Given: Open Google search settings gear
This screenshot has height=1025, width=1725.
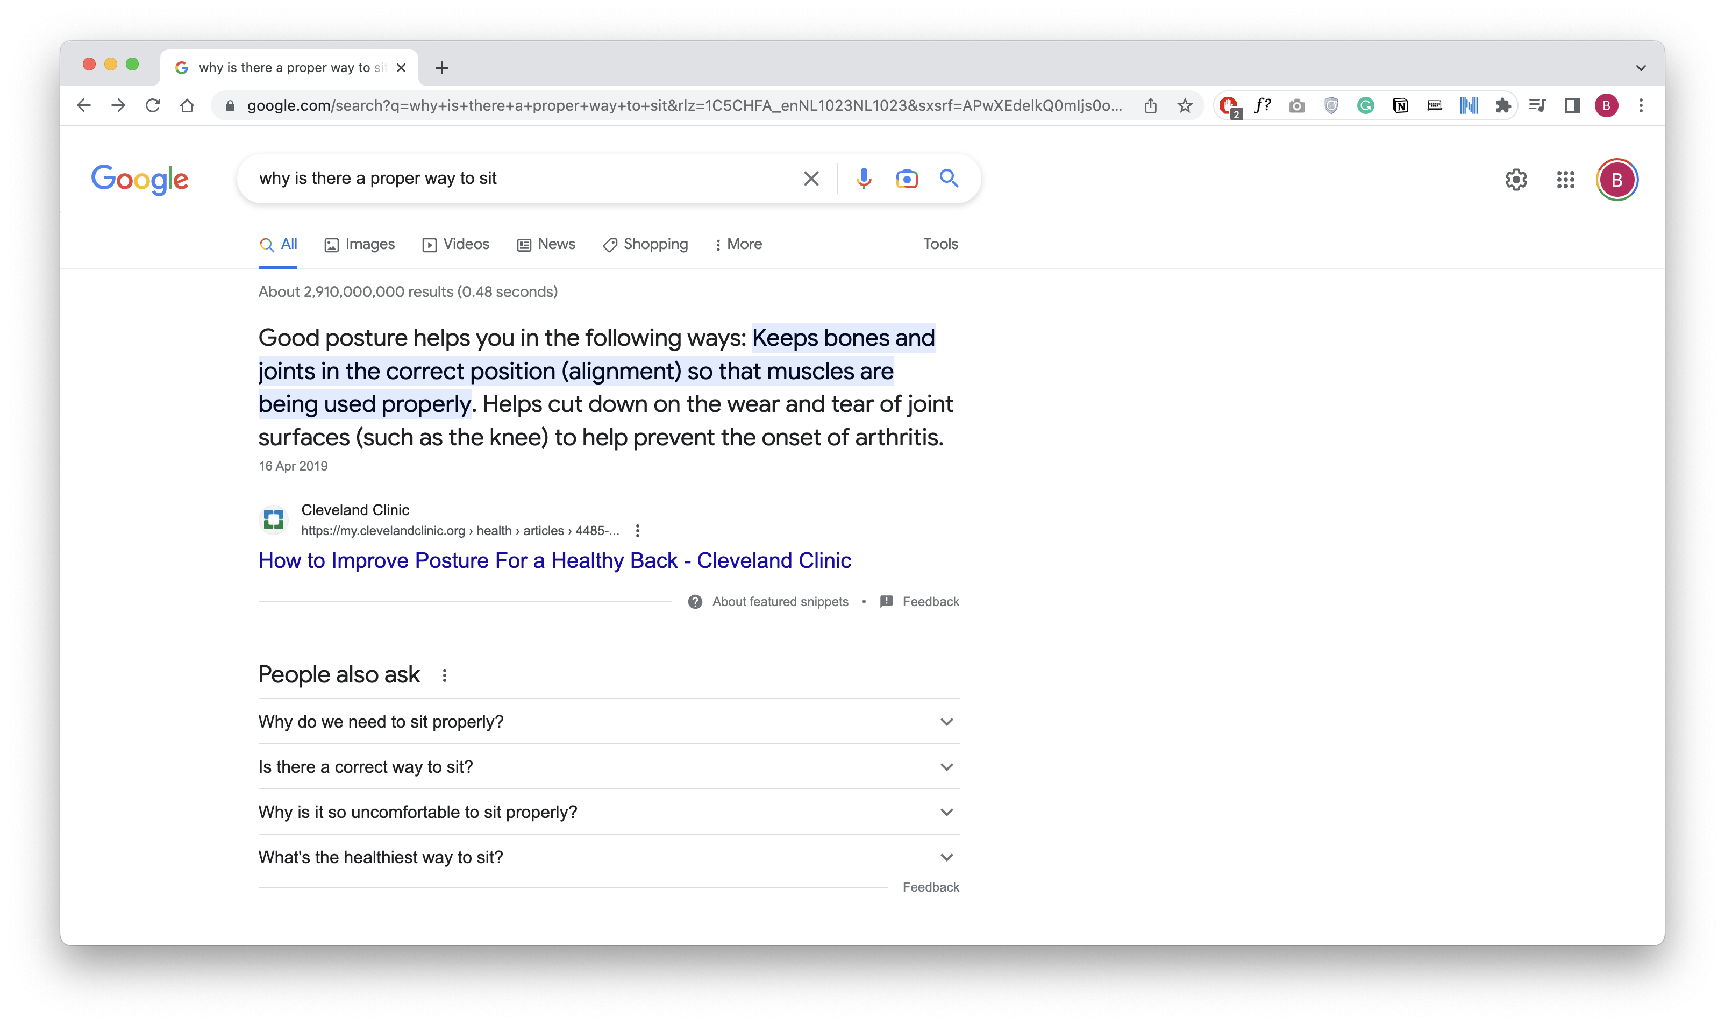Looking at the screenshot, I should [1516, 180].
